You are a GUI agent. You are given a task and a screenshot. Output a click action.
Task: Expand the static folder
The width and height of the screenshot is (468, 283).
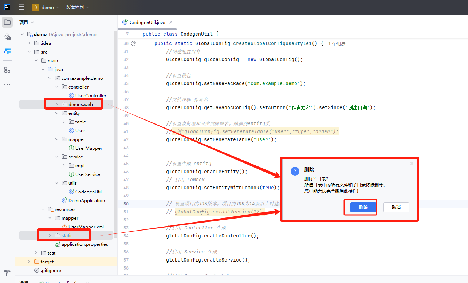pos(50,235)
